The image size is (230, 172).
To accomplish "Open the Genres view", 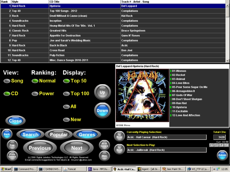I will click(x=87, y=134).
